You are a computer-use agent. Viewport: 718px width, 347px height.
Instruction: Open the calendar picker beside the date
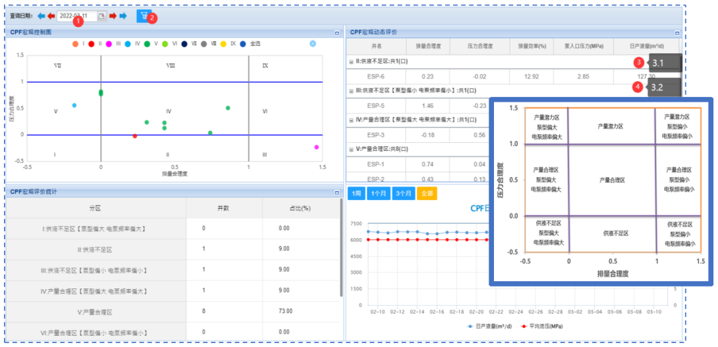pyautogui.click(x=102, y=16)
